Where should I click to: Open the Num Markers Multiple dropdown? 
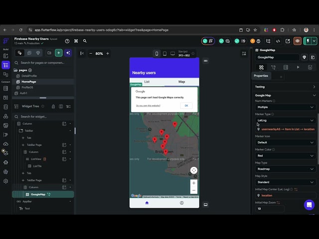point(286,107)
